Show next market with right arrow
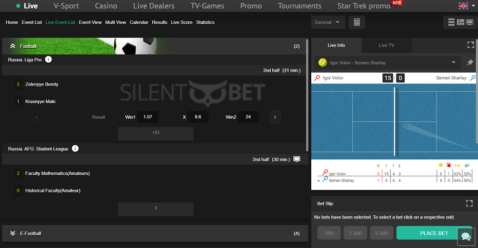The height and width of the screenshot is (248, 478). click(x=275, y=117)
